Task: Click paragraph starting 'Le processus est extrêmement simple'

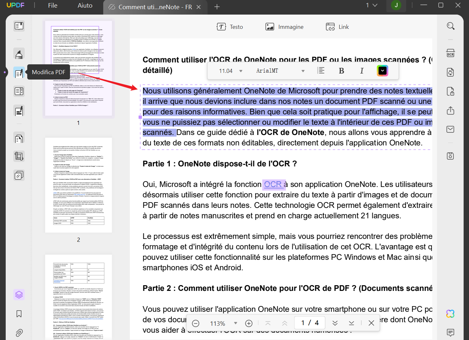Action: [287, 252]
